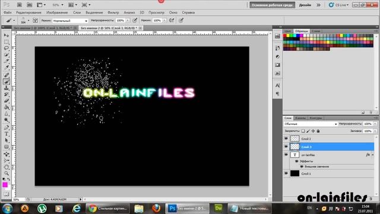380x214 pixels.
Task: Open the Character panel icon
Action: (277, 86)
